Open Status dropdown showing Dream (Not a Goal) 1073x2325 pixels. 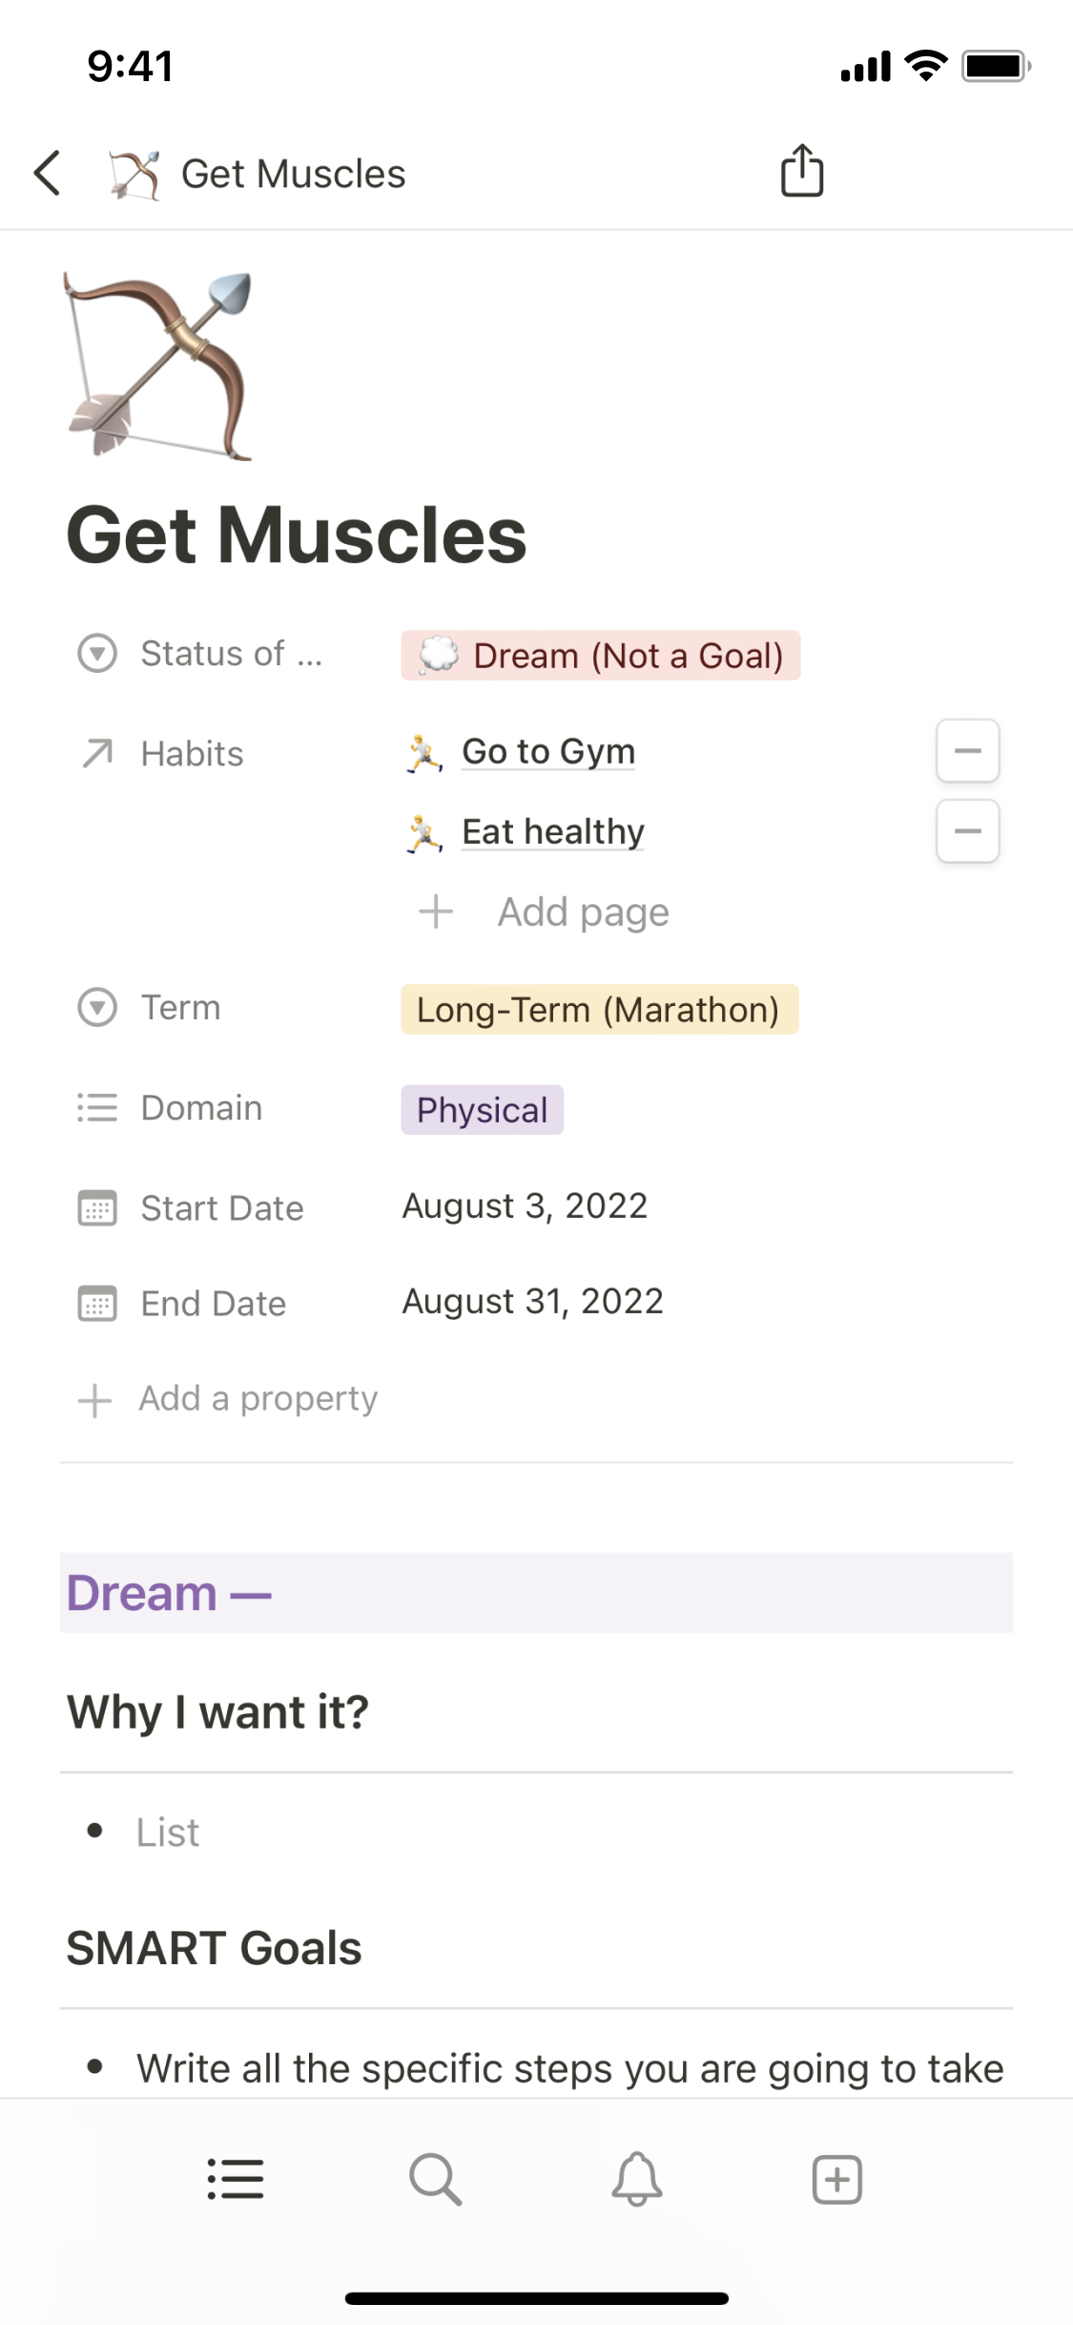(600, 656)
